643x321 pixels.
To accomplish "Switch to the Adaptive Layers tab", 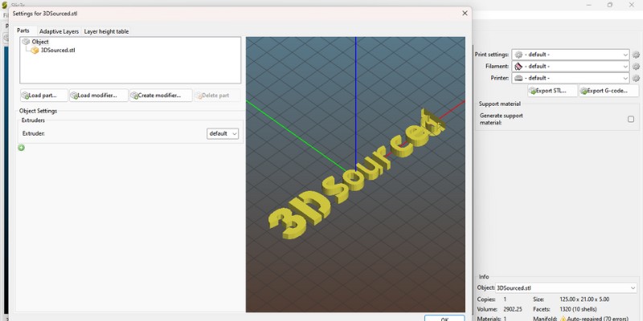I will pos(59,31).
